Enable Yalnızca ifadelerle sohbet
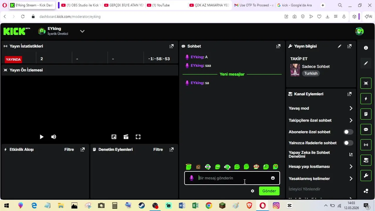Image resolution: width=375 pixels, height=211 pixels. click(x=348, y=143)
